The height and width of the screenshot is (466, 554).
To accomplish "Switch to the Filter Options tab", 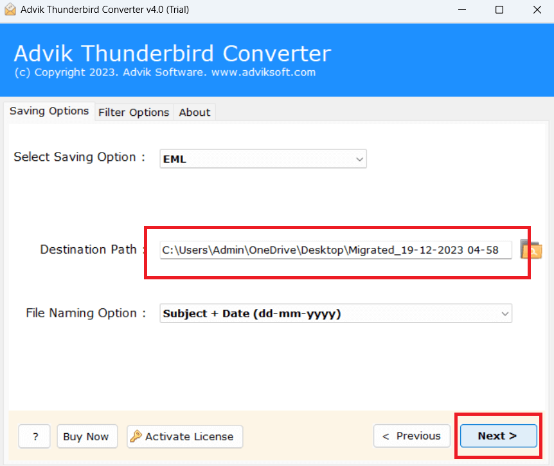I will click(134, 112).
